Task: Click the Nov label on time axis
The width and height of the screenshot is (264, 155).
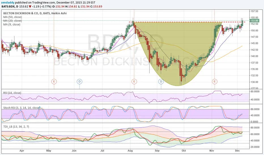Action: (x=212, y=151)
